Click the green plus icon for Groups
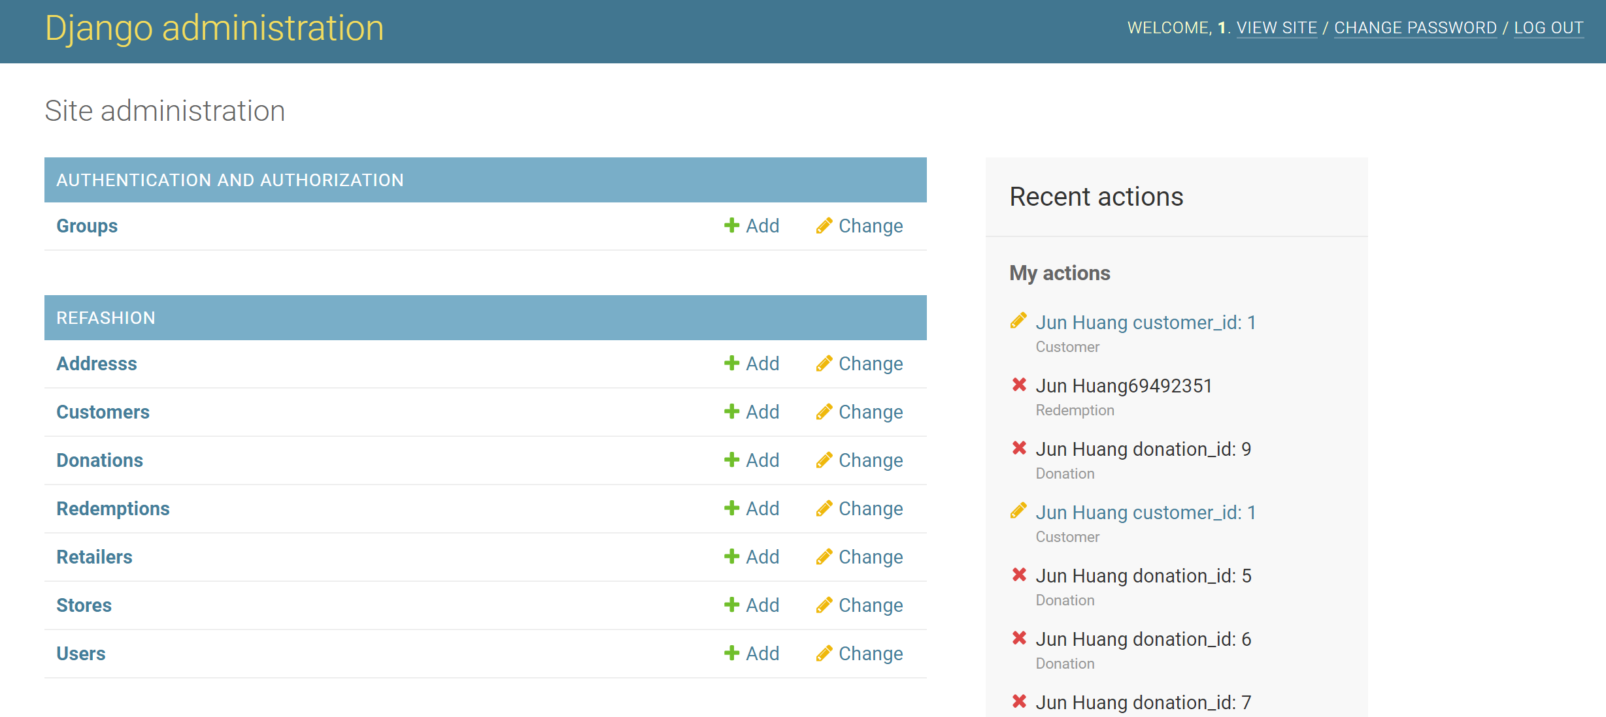Image resolution: width=1606 pixels, height=717 pixels. [x=731, y=225]
